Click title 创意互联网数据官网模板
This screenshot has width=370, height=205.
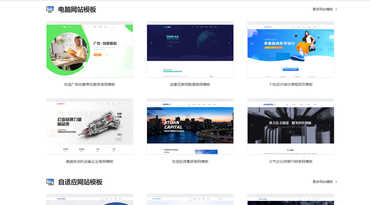coord(190,84)
